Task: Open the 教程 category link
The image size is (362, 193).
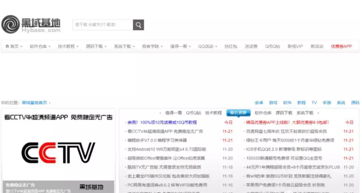Action: 301,103
